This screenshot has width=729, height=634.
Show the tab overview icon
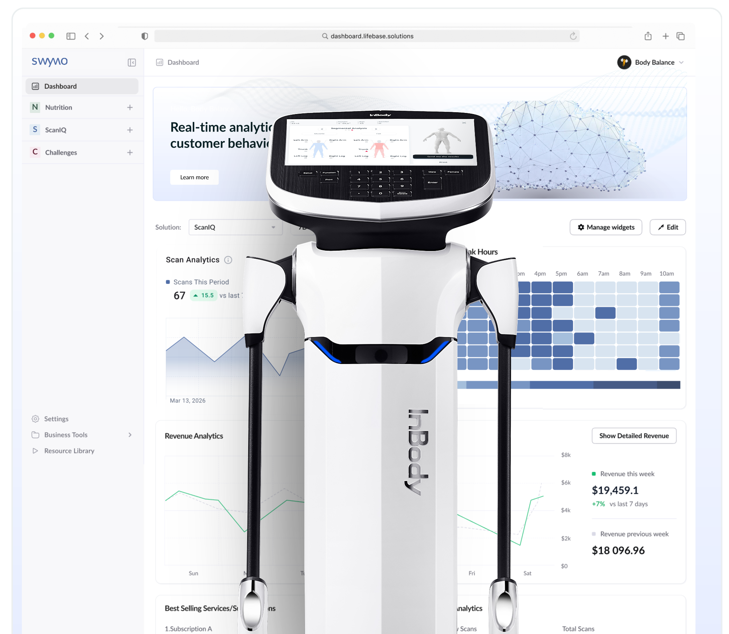(681, 36)
